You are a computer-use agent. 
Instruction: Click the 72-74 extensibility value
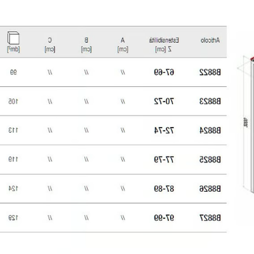(x=164, y=131)
